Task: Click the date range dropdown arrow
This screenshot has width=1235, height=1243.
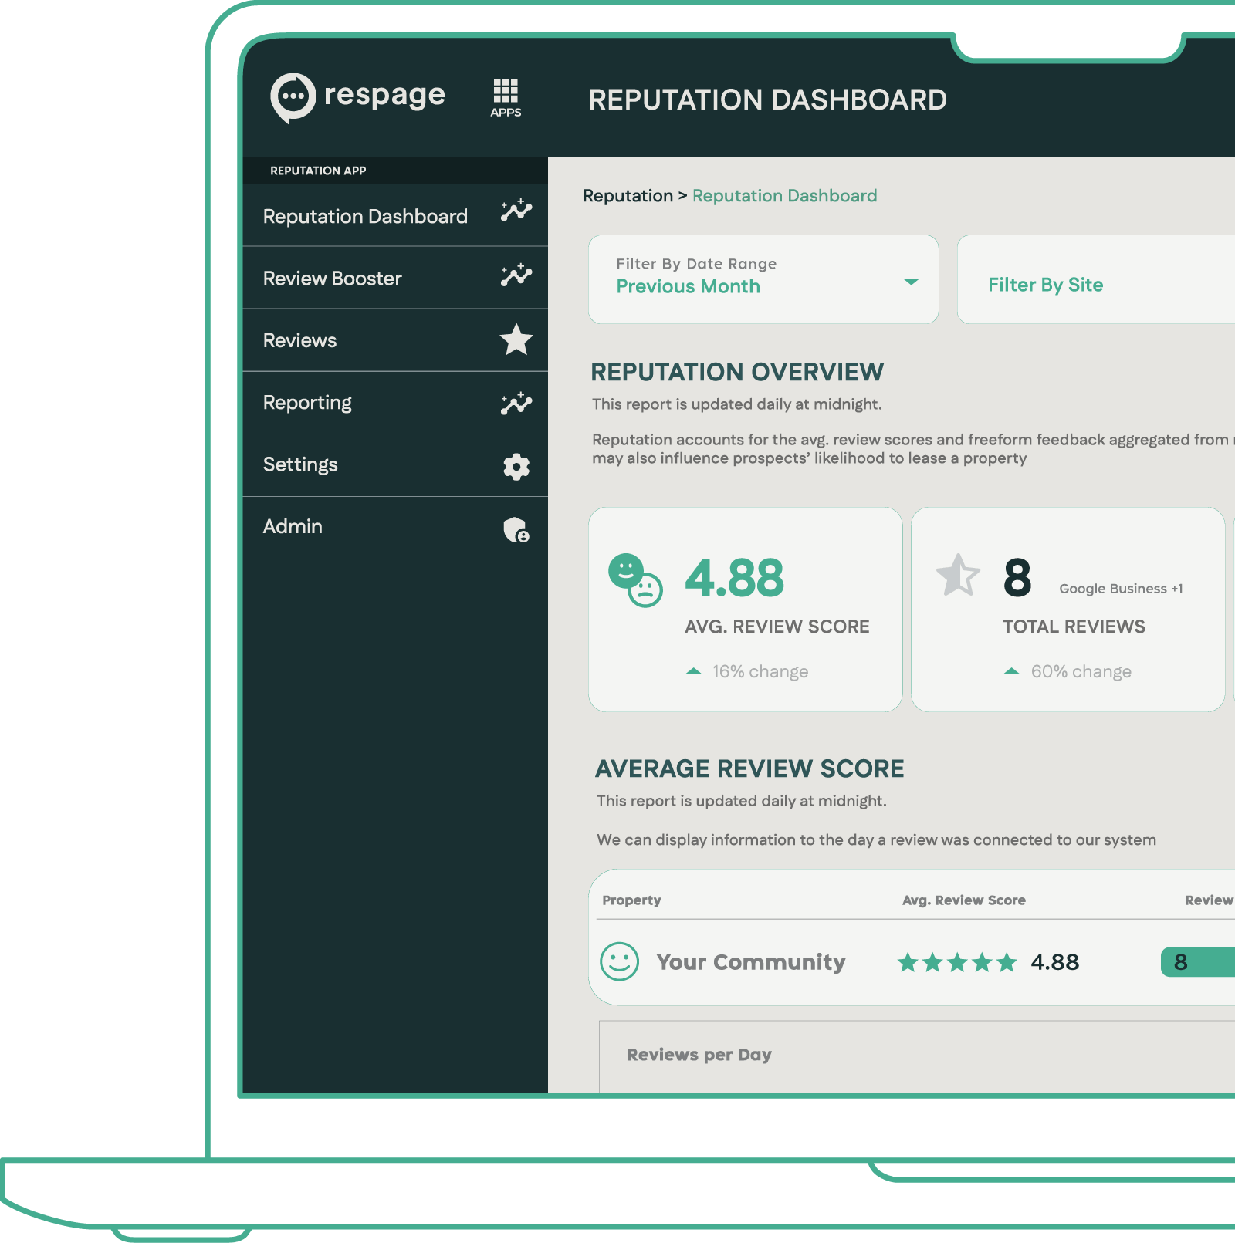Action: [911, 282]
